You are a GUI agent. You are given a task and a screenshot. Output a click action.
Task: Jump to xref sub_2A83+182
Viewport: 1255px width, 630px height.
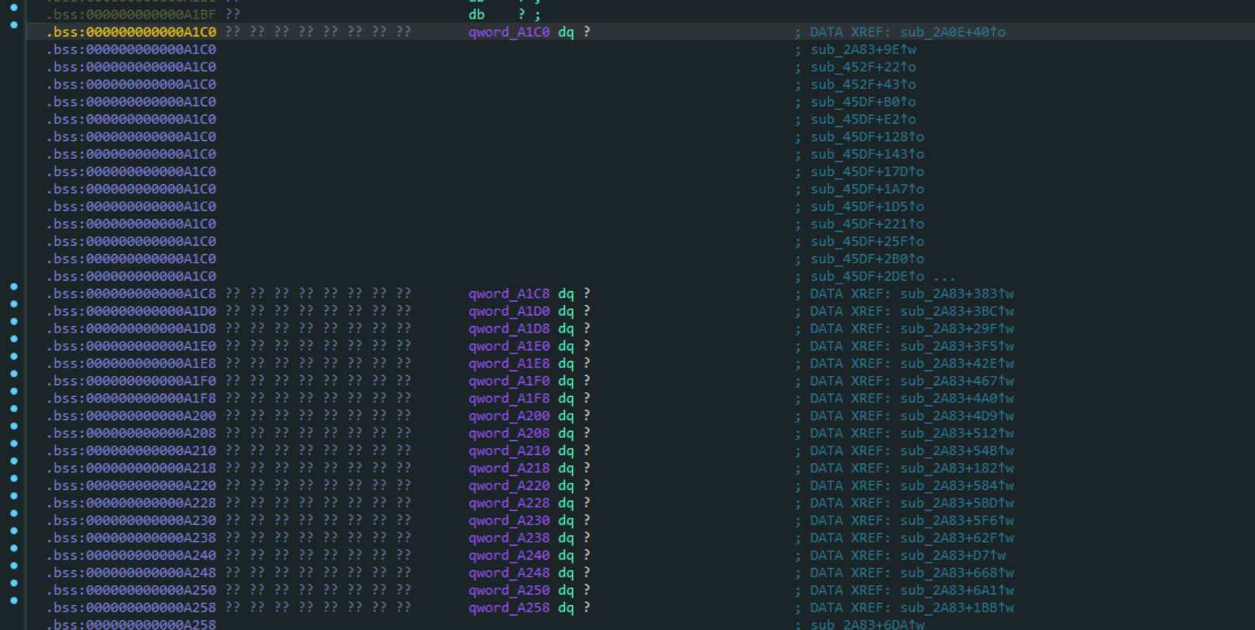957,468
